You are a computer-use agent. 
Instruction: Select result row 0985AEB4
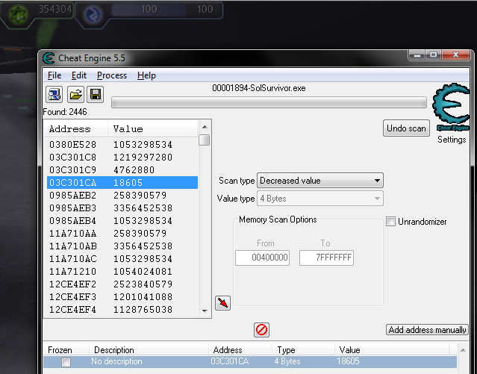coord(122,221)
